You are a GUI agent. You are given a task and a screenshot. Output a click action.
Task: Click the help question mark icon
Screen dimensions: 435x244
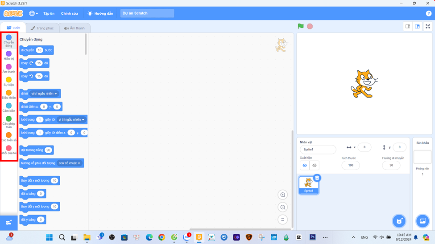tap(428, 13)
